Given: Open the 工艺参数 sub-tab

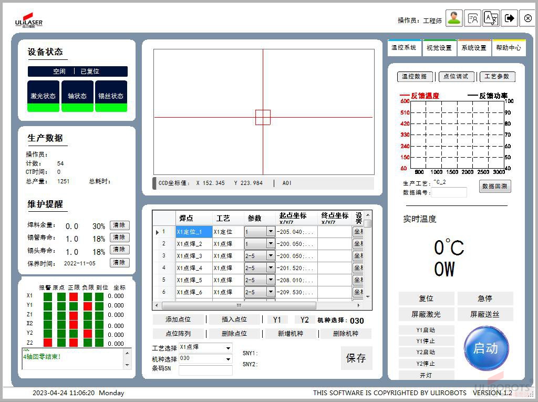Looking at the screenshot, I should click(x=497, y=77).
